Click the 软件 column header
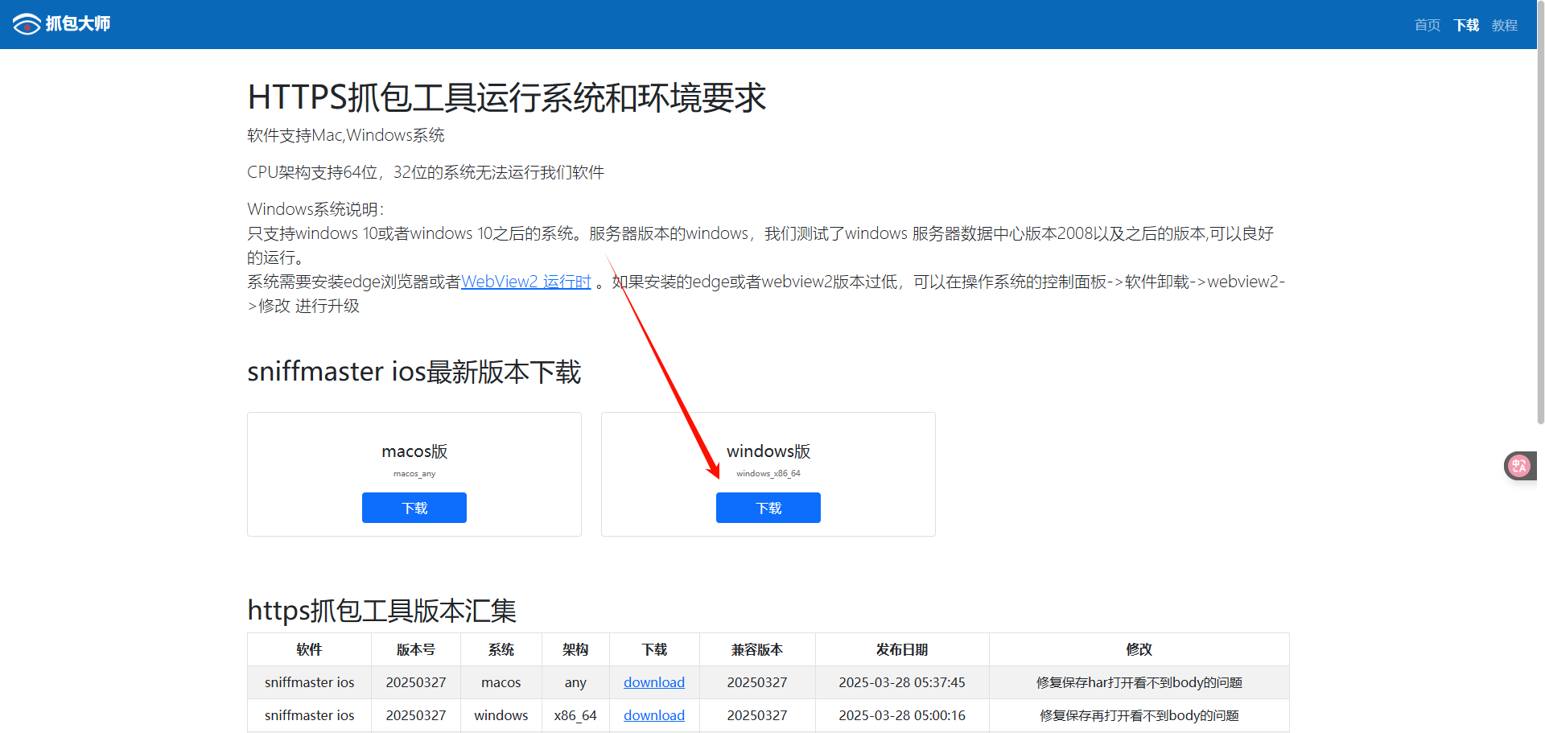Screen dimensions: 1545x733 (309, 649)
